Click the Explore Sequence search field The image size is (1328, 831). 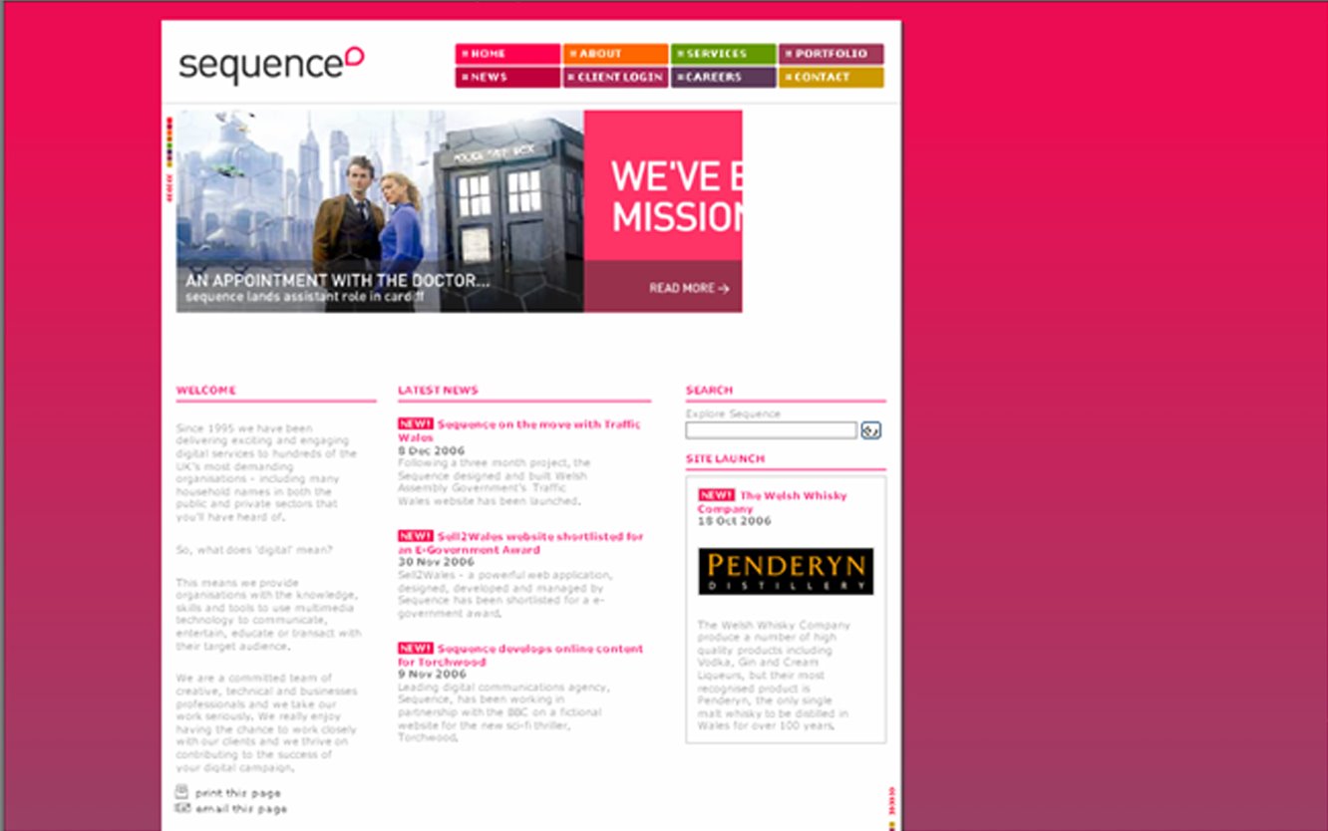coord(771,430)
